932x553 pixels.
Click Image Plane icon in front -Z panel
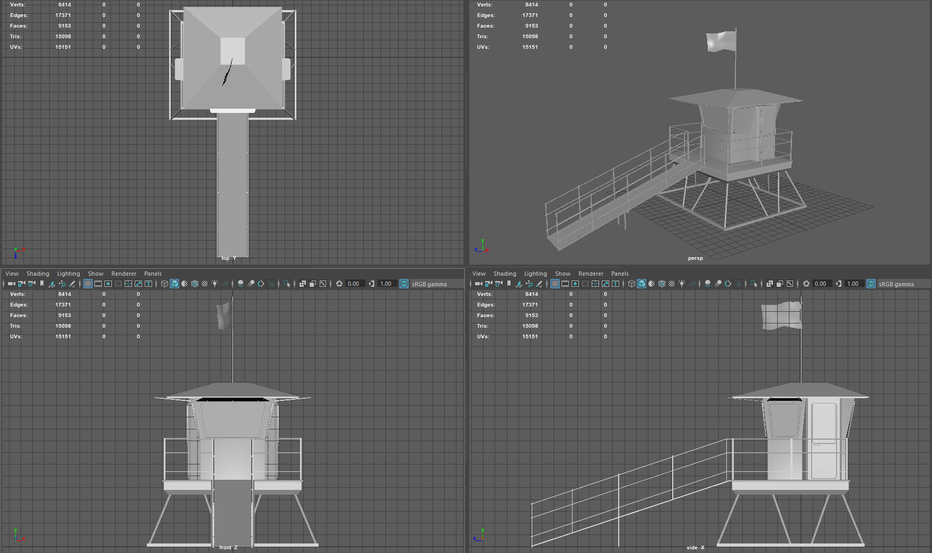[x=52, y=284]
